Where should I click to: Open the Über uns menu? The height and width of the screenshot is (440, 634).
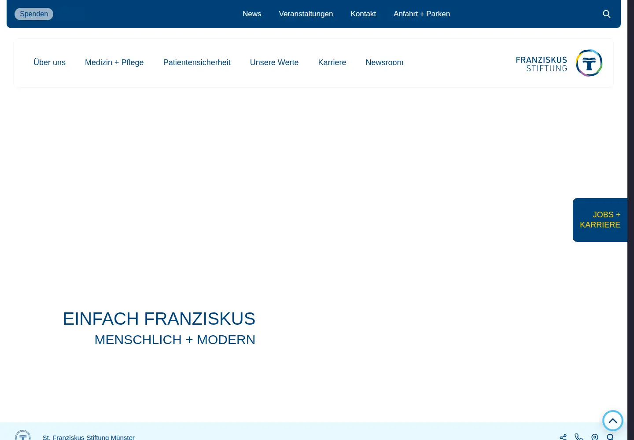49,62
